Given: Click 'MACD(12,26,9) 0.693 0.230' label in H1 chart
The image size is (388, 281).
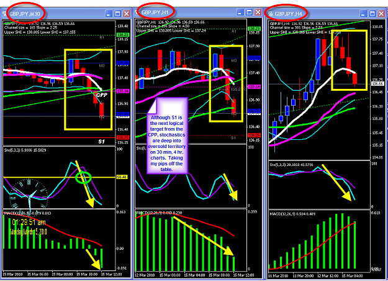Looking at the screenshot, I should coord(159,213).
